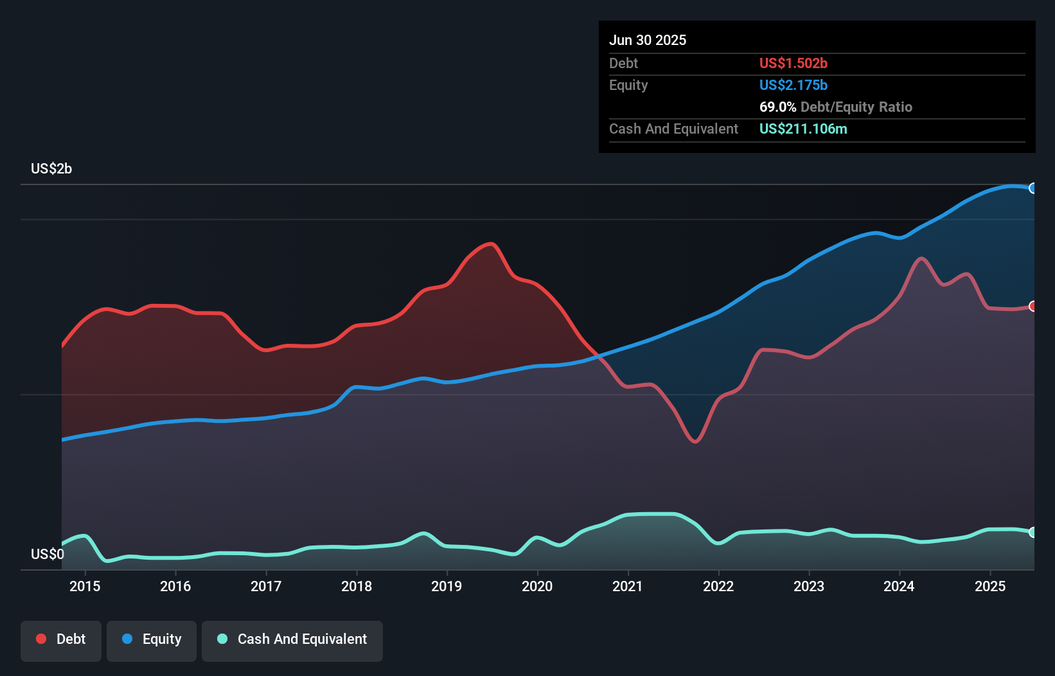
Task: Select the Equity end-point marker on the chart
Action: [1033, 188]
